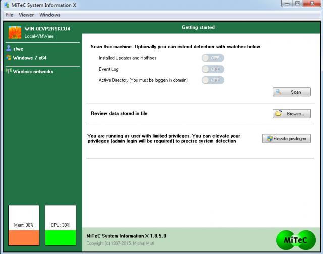Open the Viewer menu
Screen dimensions: 323x254
26,15
